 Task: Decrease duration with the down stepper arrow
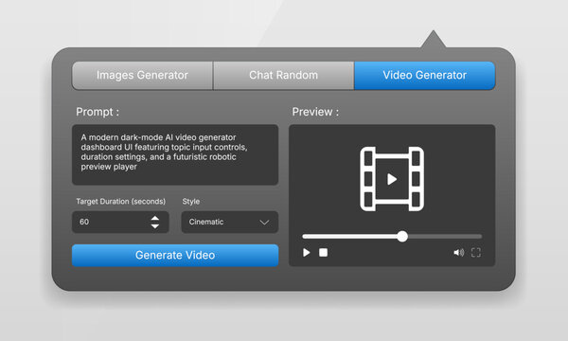[x=155, y=226]
